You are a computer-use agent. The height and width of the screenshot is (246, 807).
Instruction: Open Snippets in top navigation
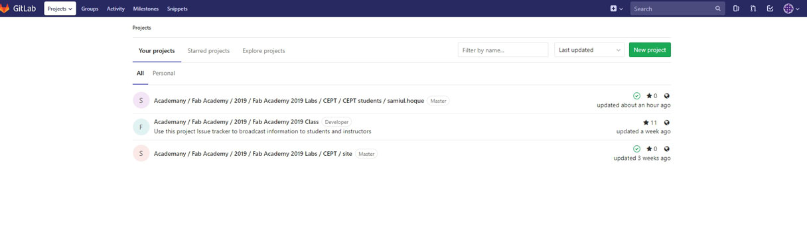pos(177,9)
